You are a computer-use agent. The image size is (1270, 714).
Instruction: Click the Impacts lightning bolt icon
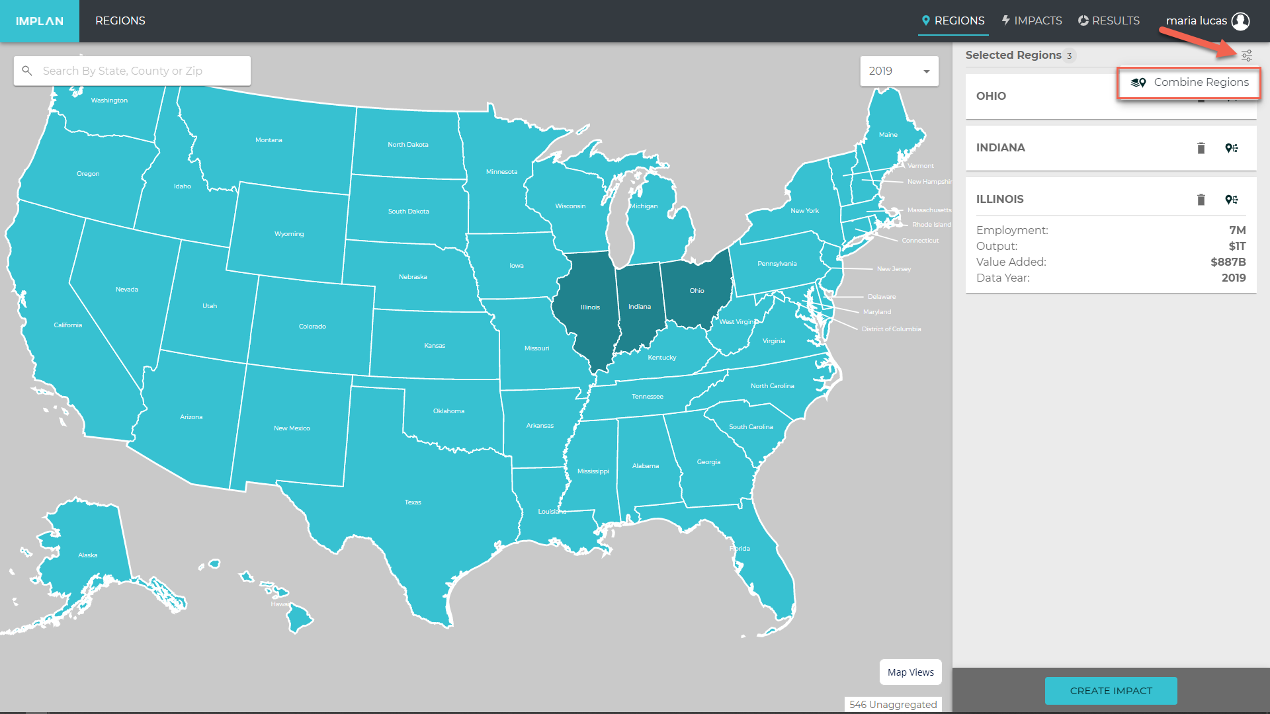point(1005,20)
